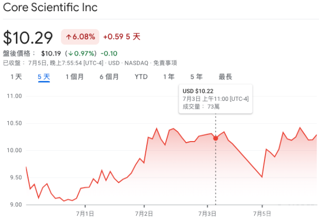The width and height of the screenshot is (319, 221).
Task: Click the 7月2日 date label on axis
Action: [x=144, y=214]
